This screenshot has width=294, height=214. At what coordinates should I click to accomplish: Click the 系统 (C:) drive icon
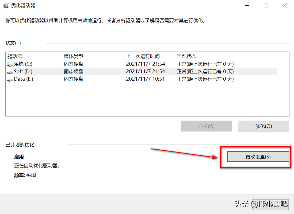point(10,64)
